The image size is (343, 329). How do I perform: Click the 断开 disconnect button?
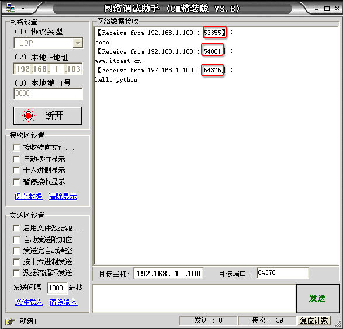click(48, 116)
